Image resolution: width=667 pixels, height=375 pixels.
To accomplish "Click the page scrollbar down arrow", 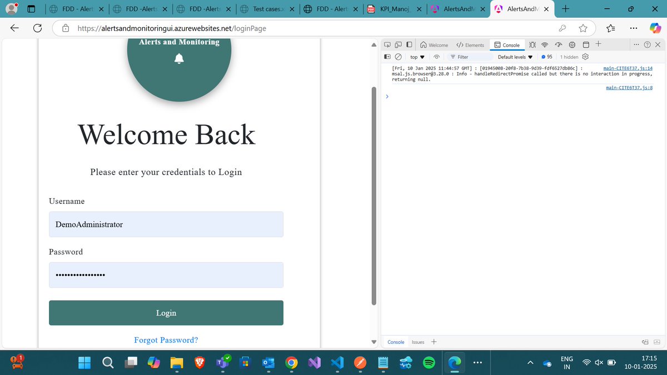I will coord(374,342).
